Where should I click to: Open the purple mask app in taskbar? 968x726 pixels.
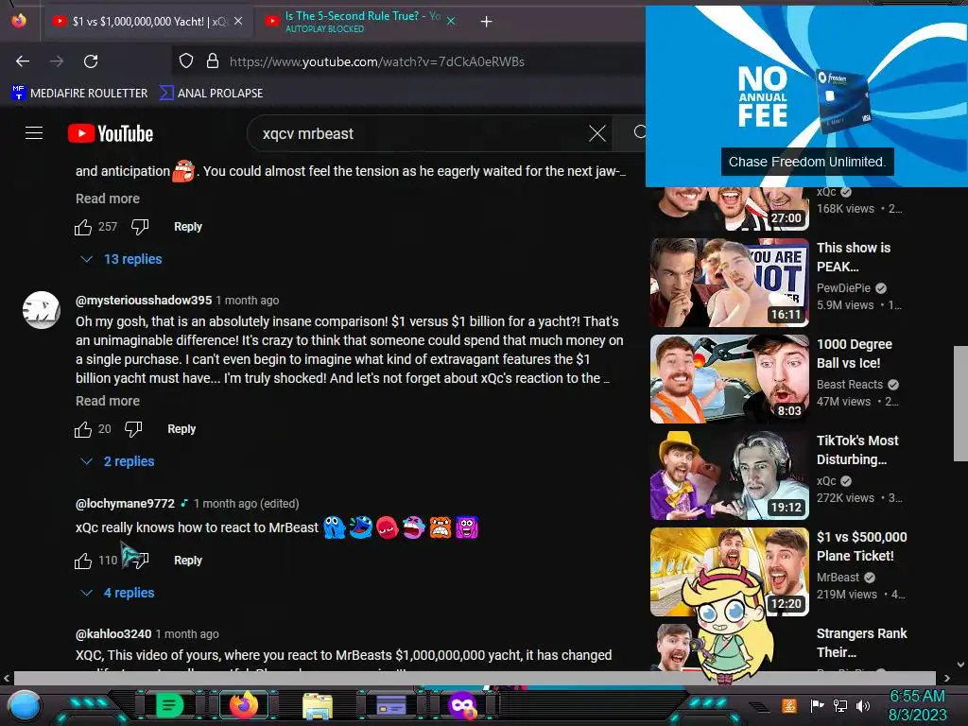(x=462, y=705)
